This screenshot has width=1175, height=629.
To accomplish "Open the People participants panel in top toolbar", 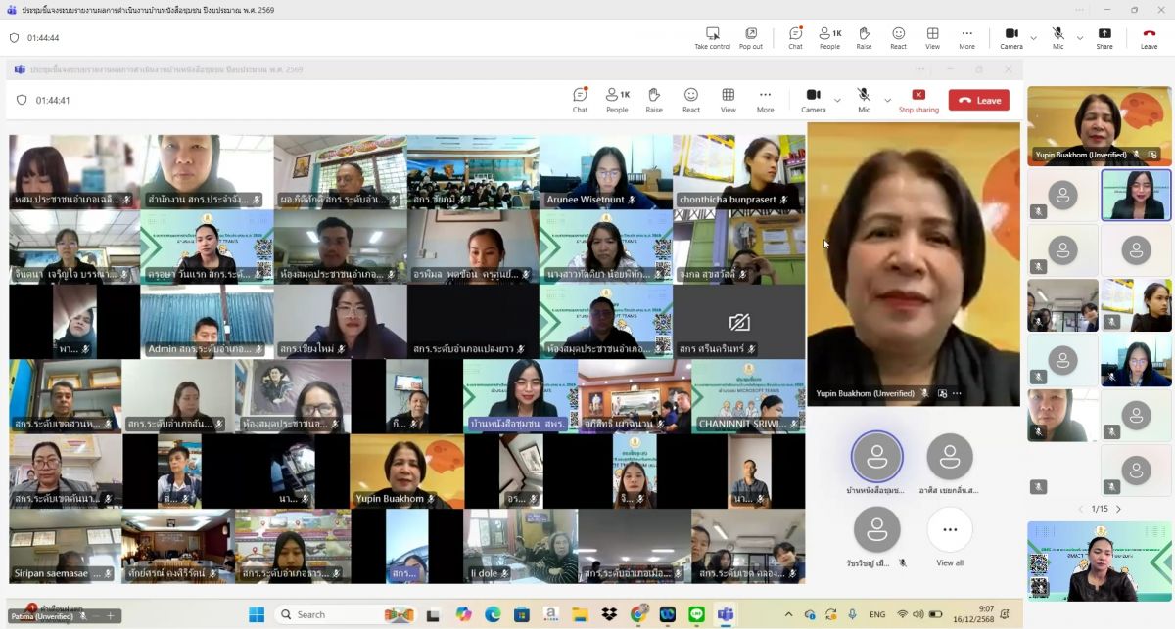I will (x=829, y=37).
